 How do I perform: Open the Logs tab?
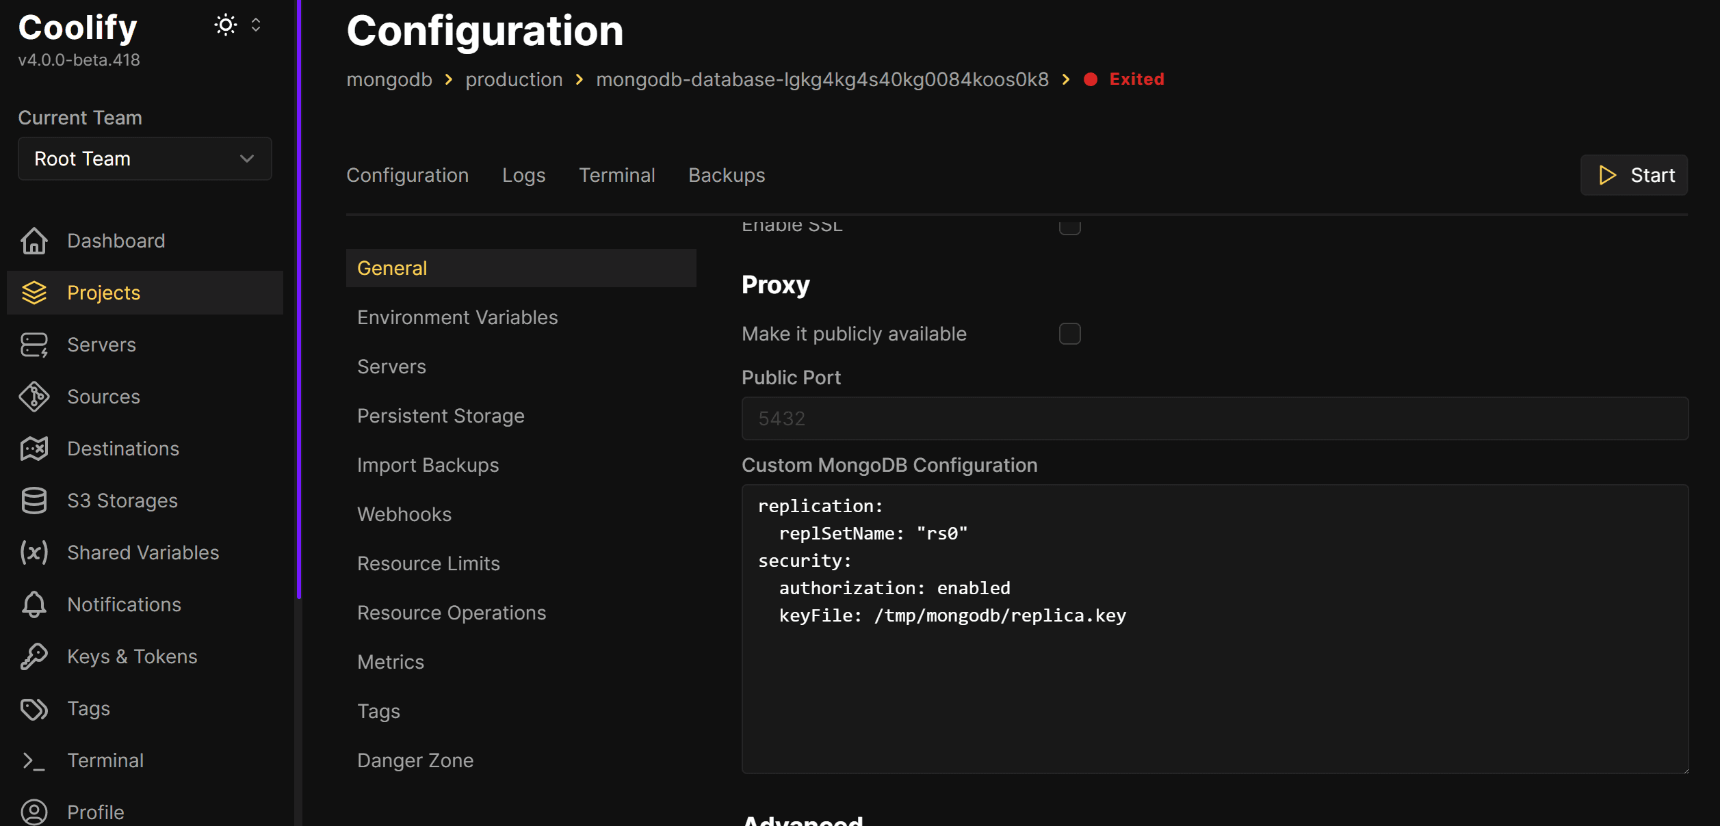tap(524, 175)
